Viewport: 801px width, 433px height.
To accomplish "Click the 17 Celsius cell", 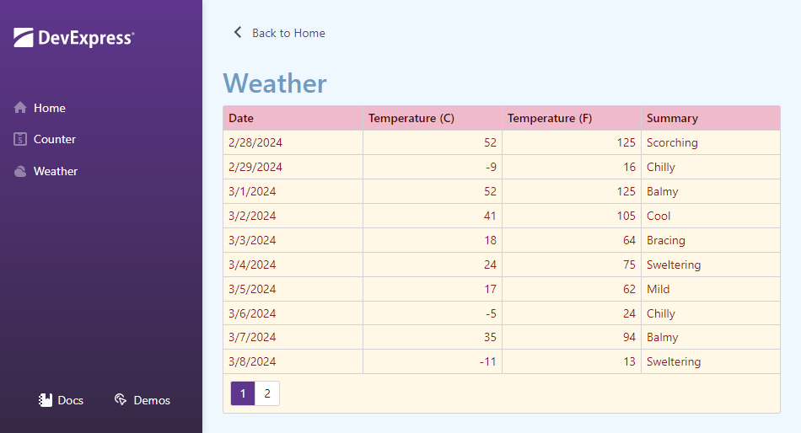I will 433,289.
